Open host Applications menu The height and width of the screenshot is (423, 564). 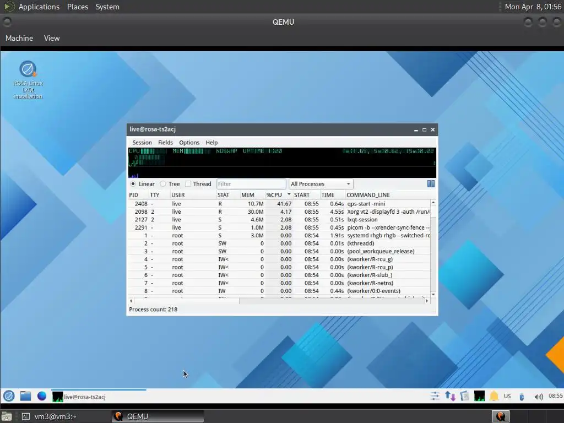point(39,7)
